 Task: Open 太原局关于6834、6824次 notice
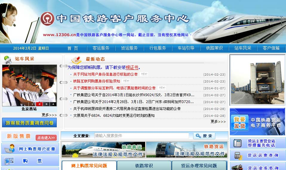click(114, 116)
